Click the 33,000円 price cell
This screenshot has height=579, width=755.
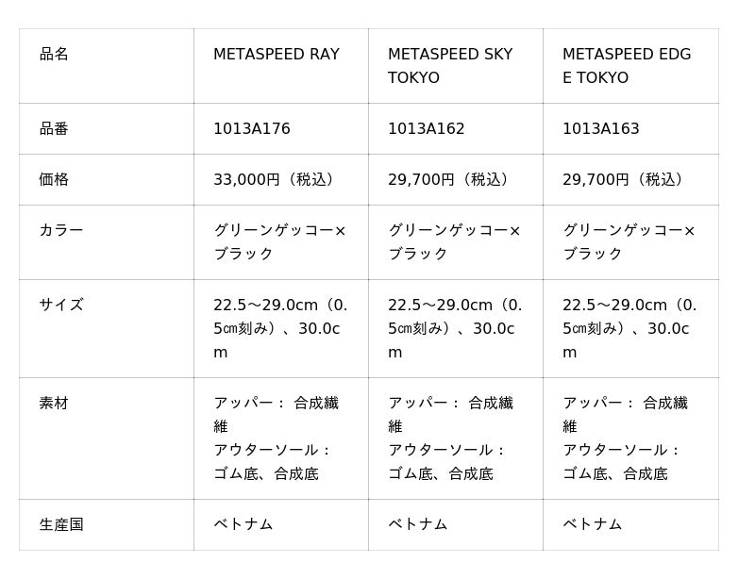[276, 180]
